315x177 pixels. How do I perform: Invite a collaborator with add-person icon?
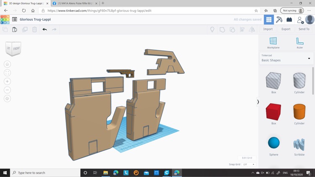pos(300,20)
